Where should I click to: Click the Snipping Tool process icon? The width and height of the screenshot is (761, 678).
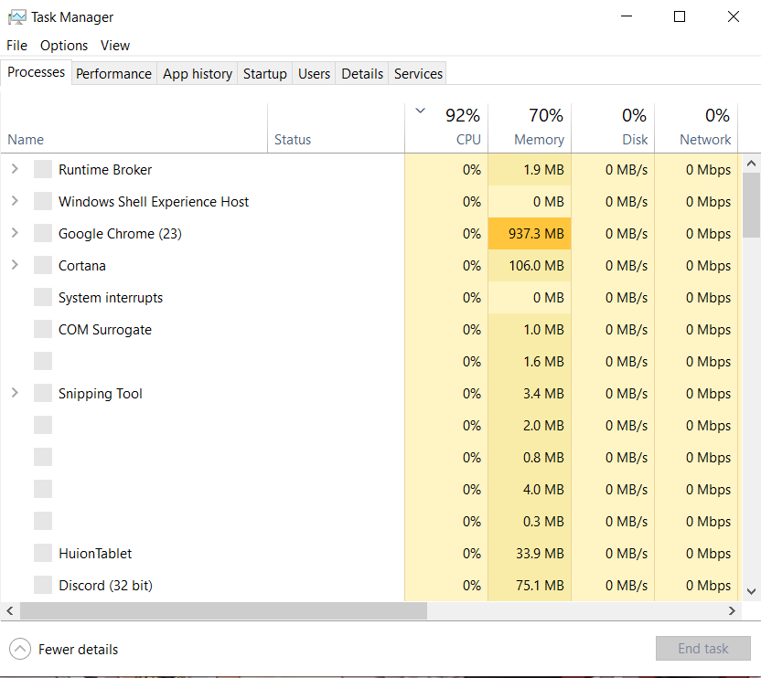pyautogui.click(x=43, y=394)
